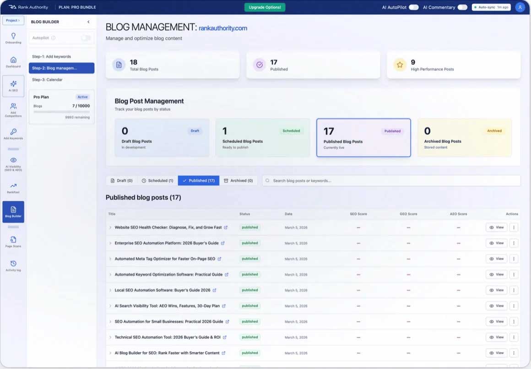Expand the AI Search Visibility Tool row
531x369 pixels.
[110, 306]
